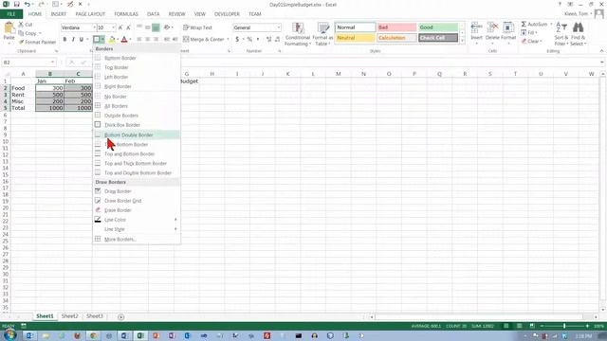Open the Name Box dropdown arrow
Image resolution: width=607 pixels, height=341 pixels.
pyautogui.click(x=53, y=63)
